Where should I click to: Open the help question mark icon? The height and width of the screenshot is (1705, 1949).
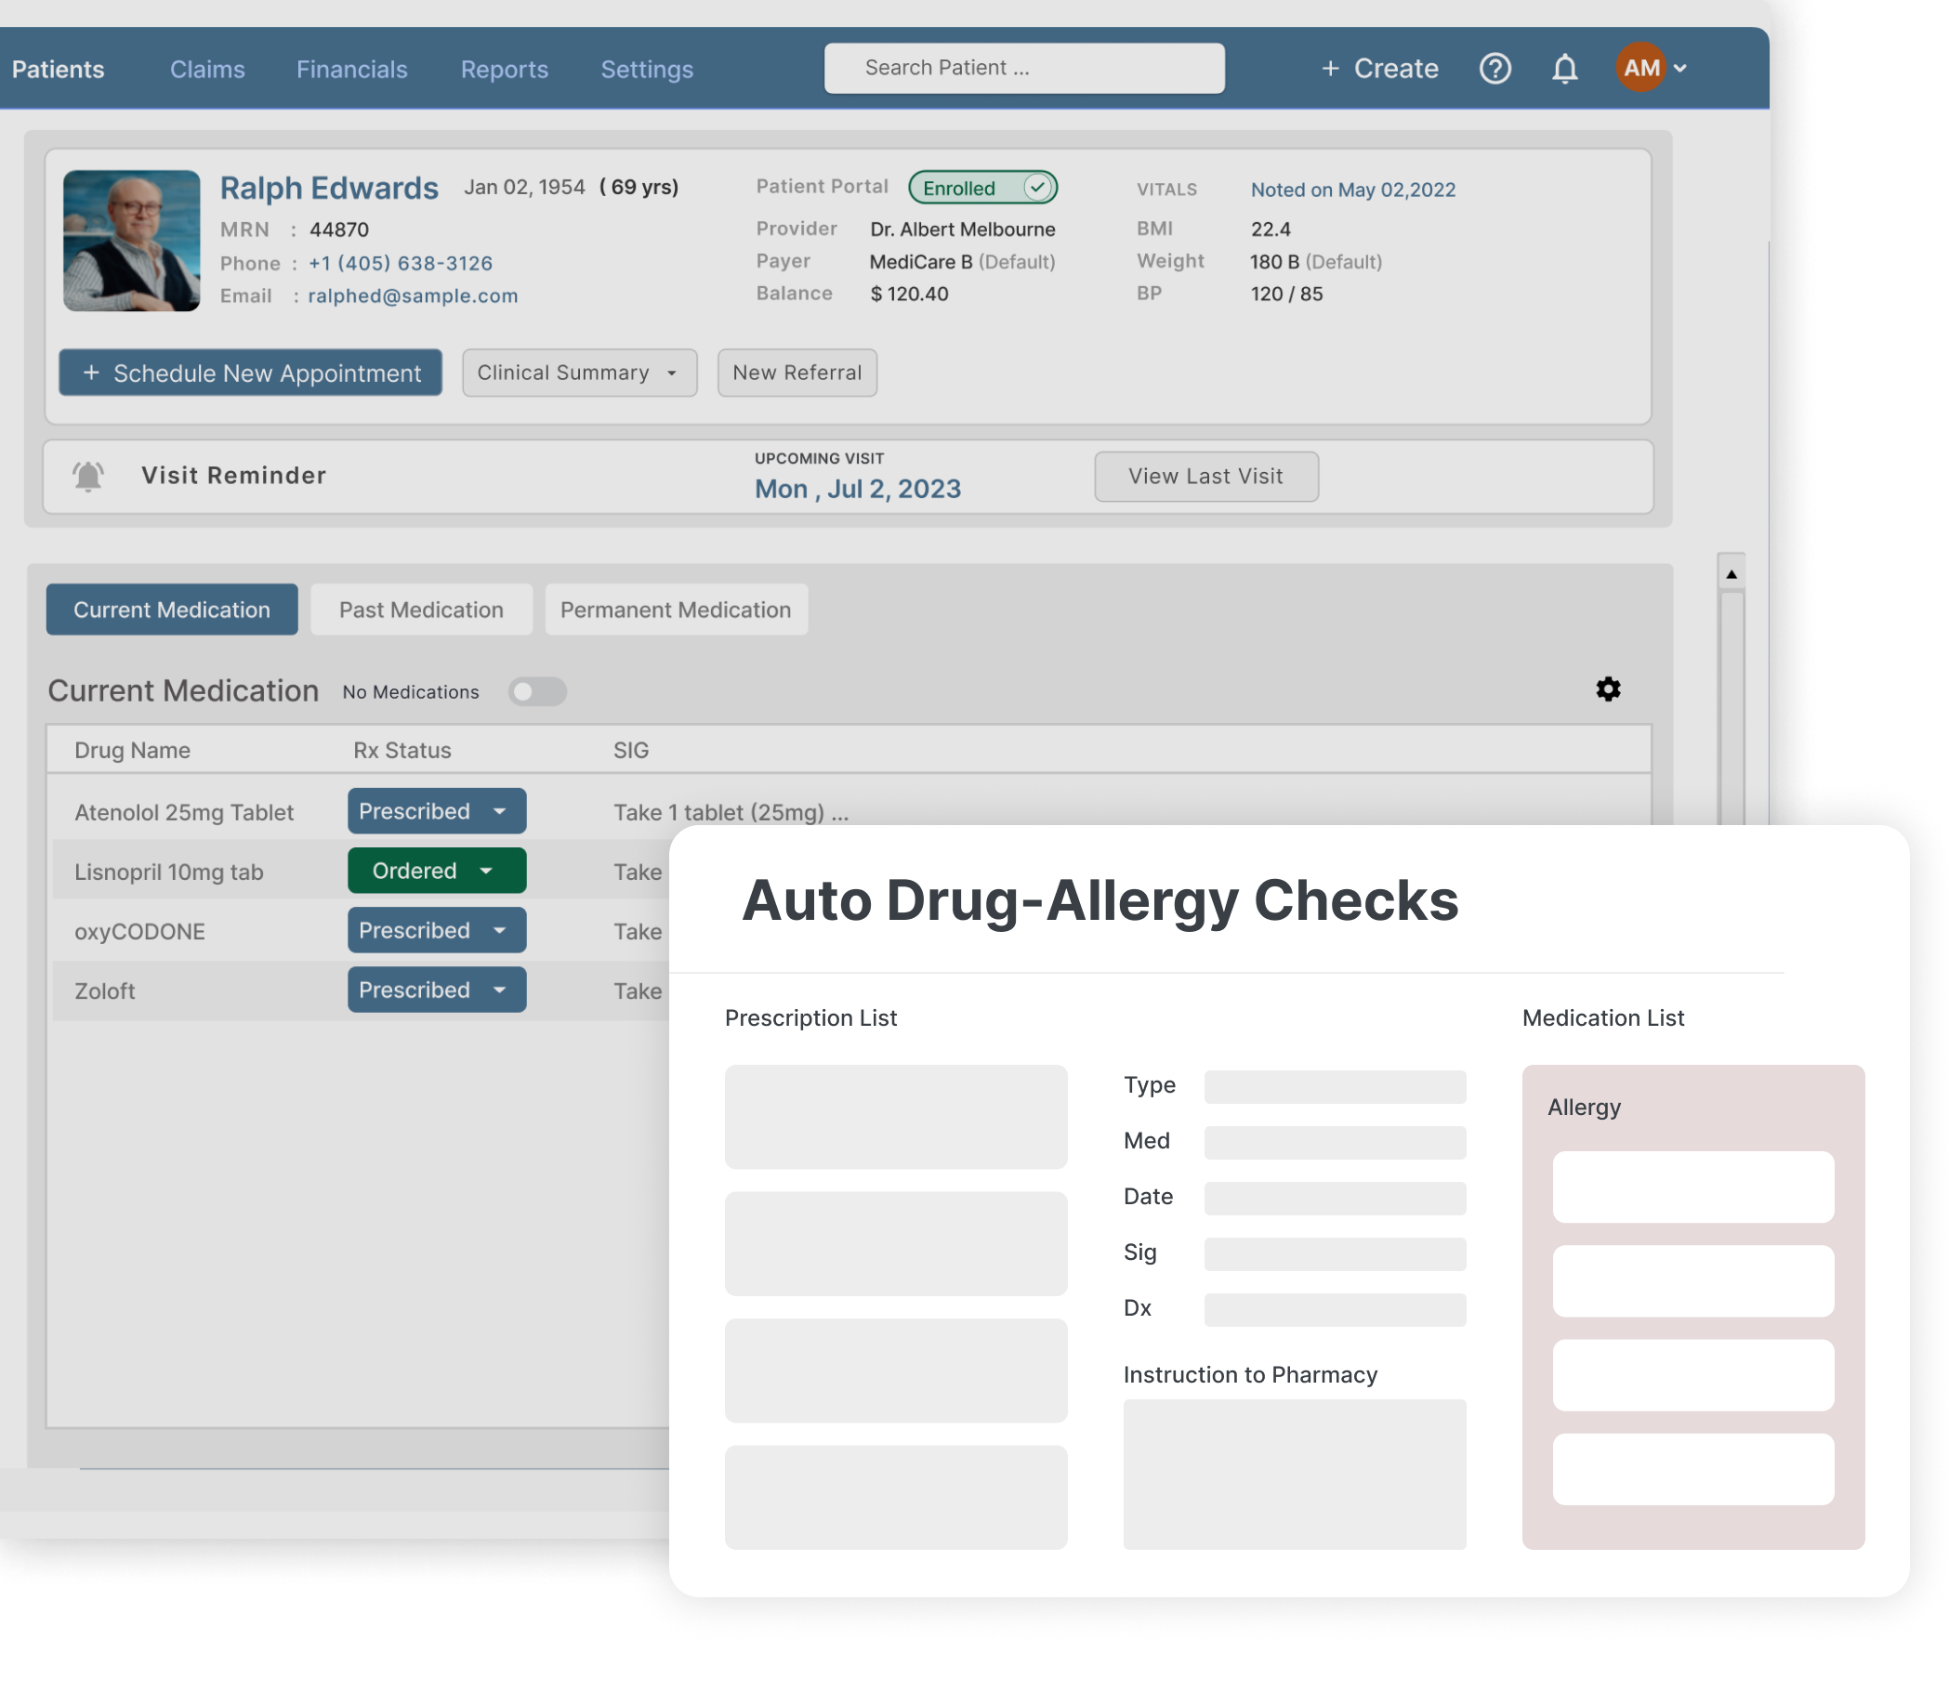click(1495, 69)
